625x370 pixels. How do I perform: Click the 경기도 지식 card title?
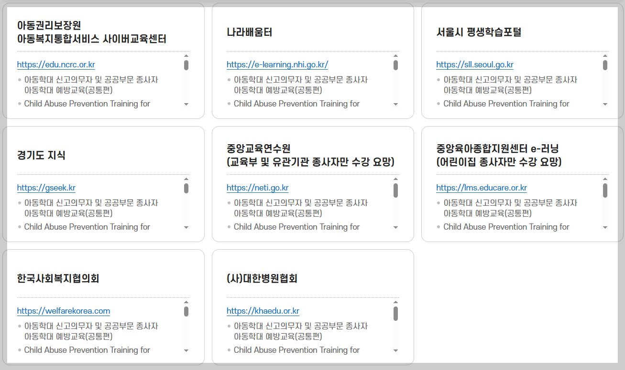point(41,155)
